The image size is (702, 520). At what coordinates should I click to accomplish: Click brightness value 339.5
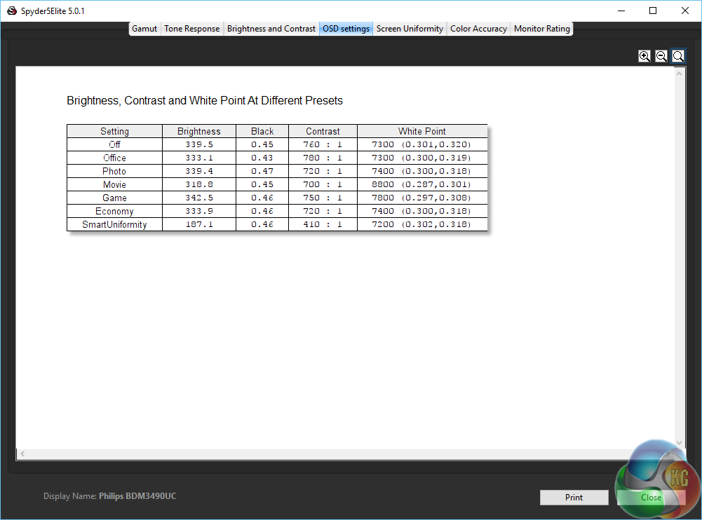pyautogui.click(x=199, y=144)
